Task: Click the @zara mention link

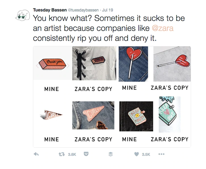Action: point(163,29)
